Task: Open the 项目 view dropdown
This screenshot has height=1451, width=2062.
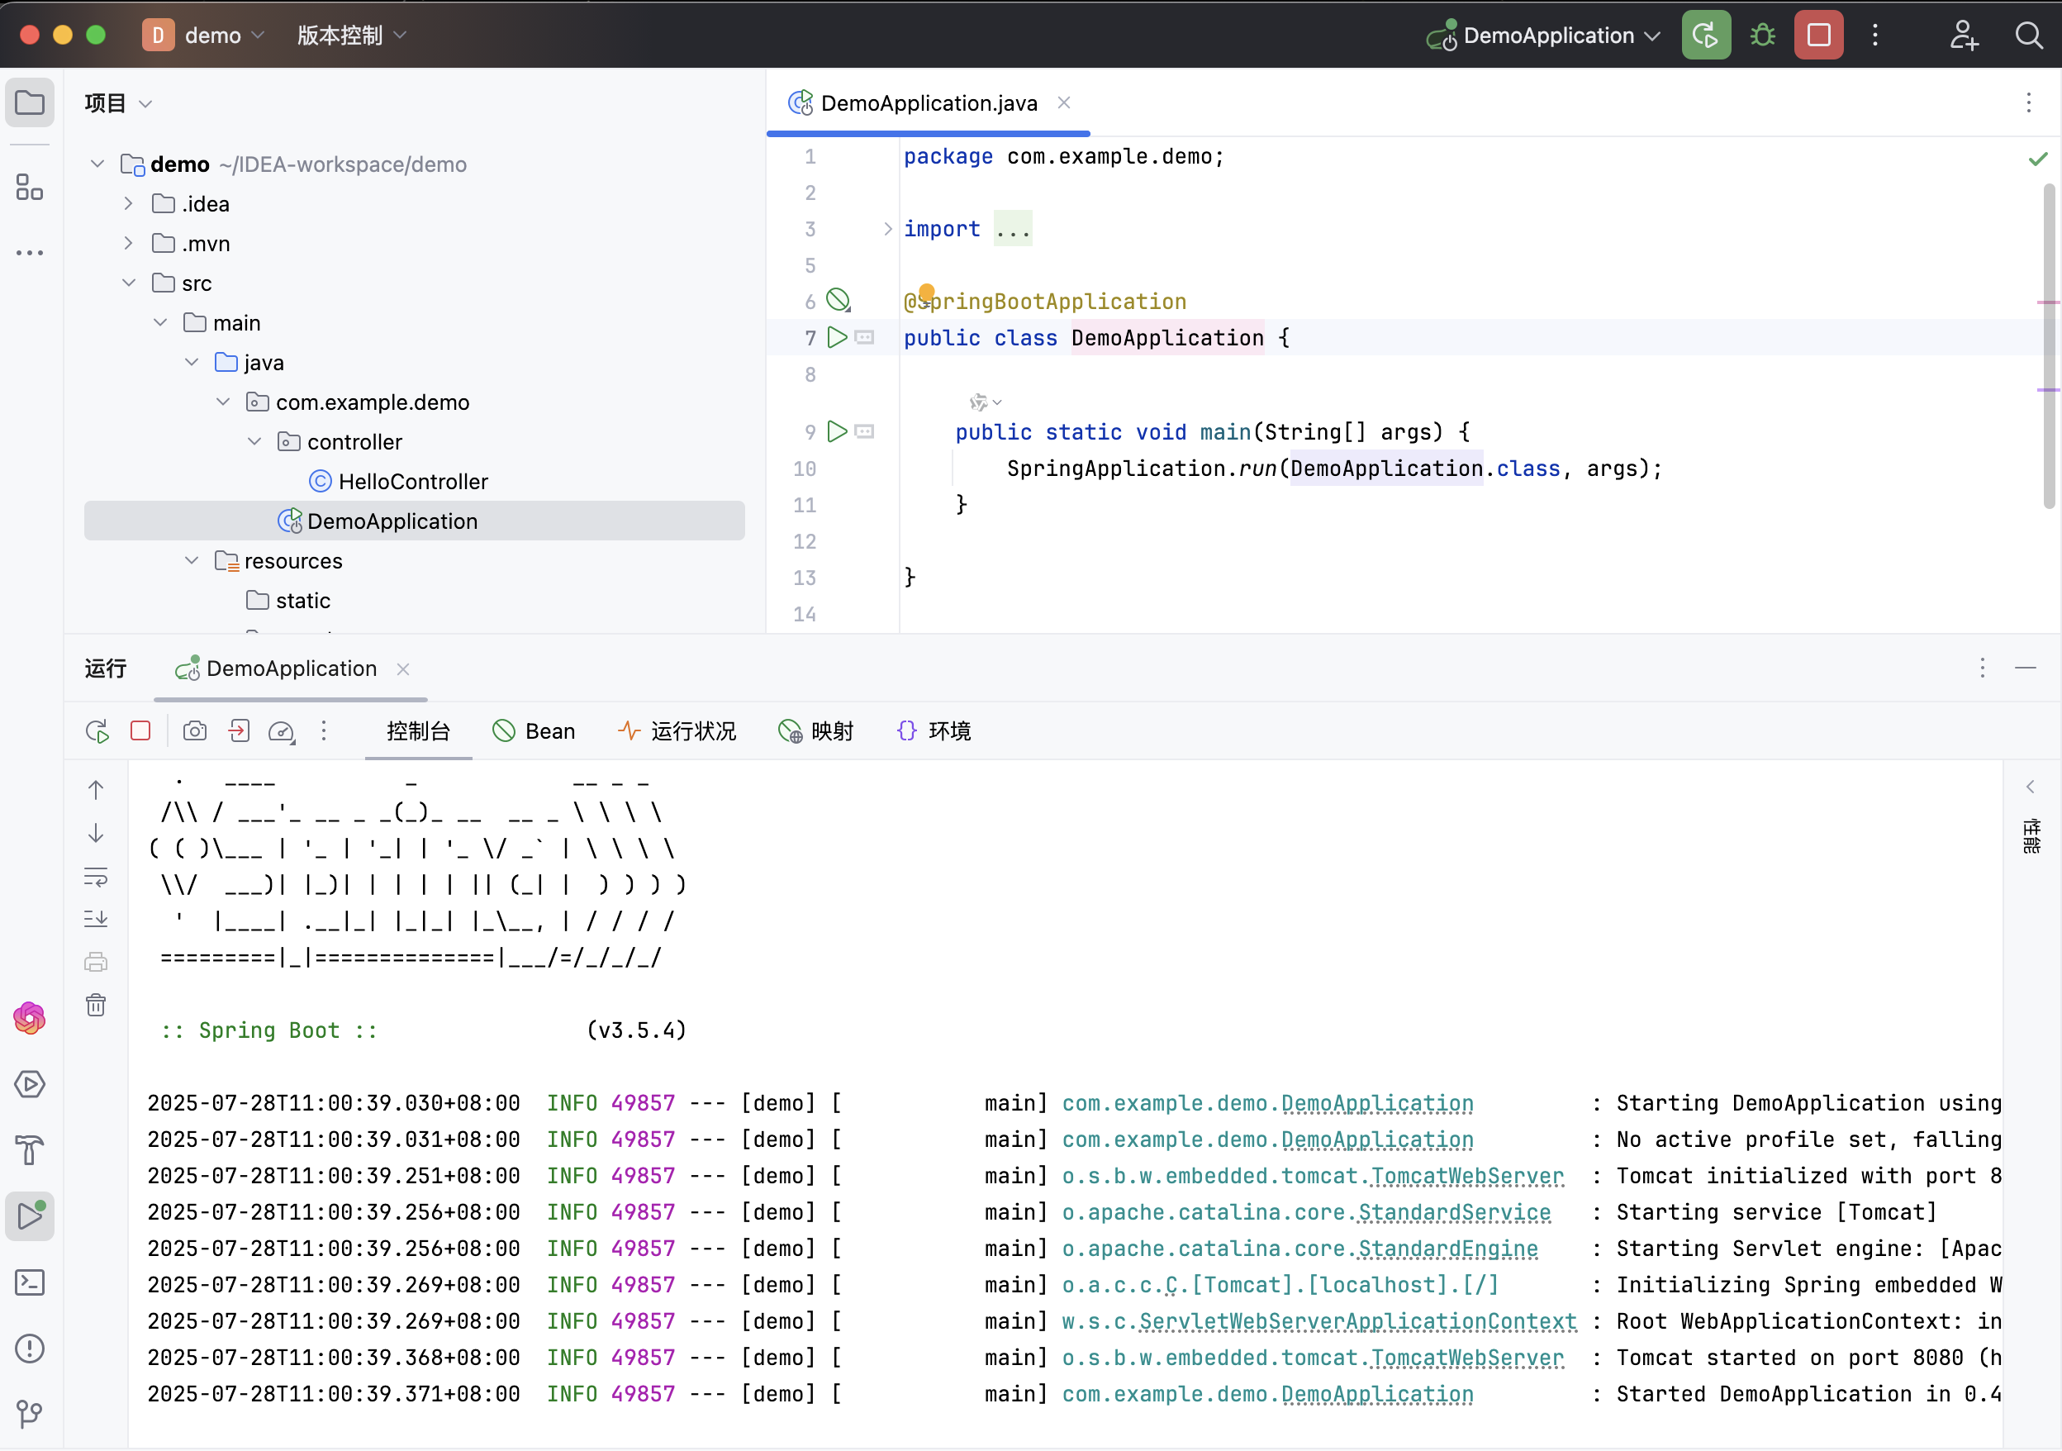Action: (x=118, y=103)
